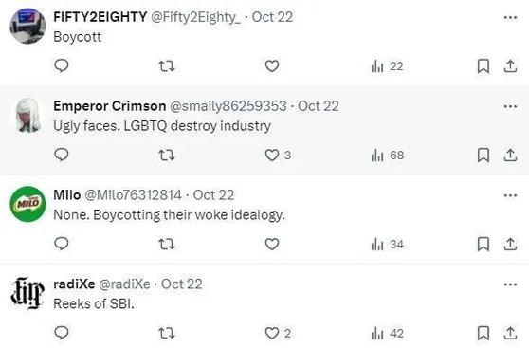
Task: Reply to radiXe's tweet
Action: click(x=62, y=333)
